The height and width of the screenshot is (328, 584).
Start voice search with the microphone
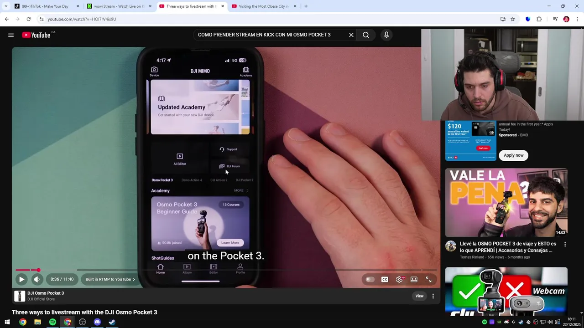[x=386, y=35]
